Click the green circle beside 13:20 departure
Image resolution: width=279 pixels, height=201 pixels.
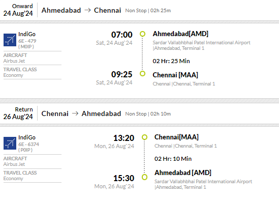point(144,137)
